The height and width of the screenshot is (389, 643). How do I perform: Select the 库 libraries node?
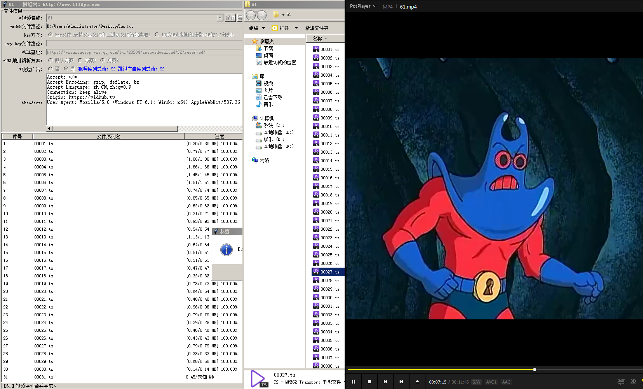[258, 76]
